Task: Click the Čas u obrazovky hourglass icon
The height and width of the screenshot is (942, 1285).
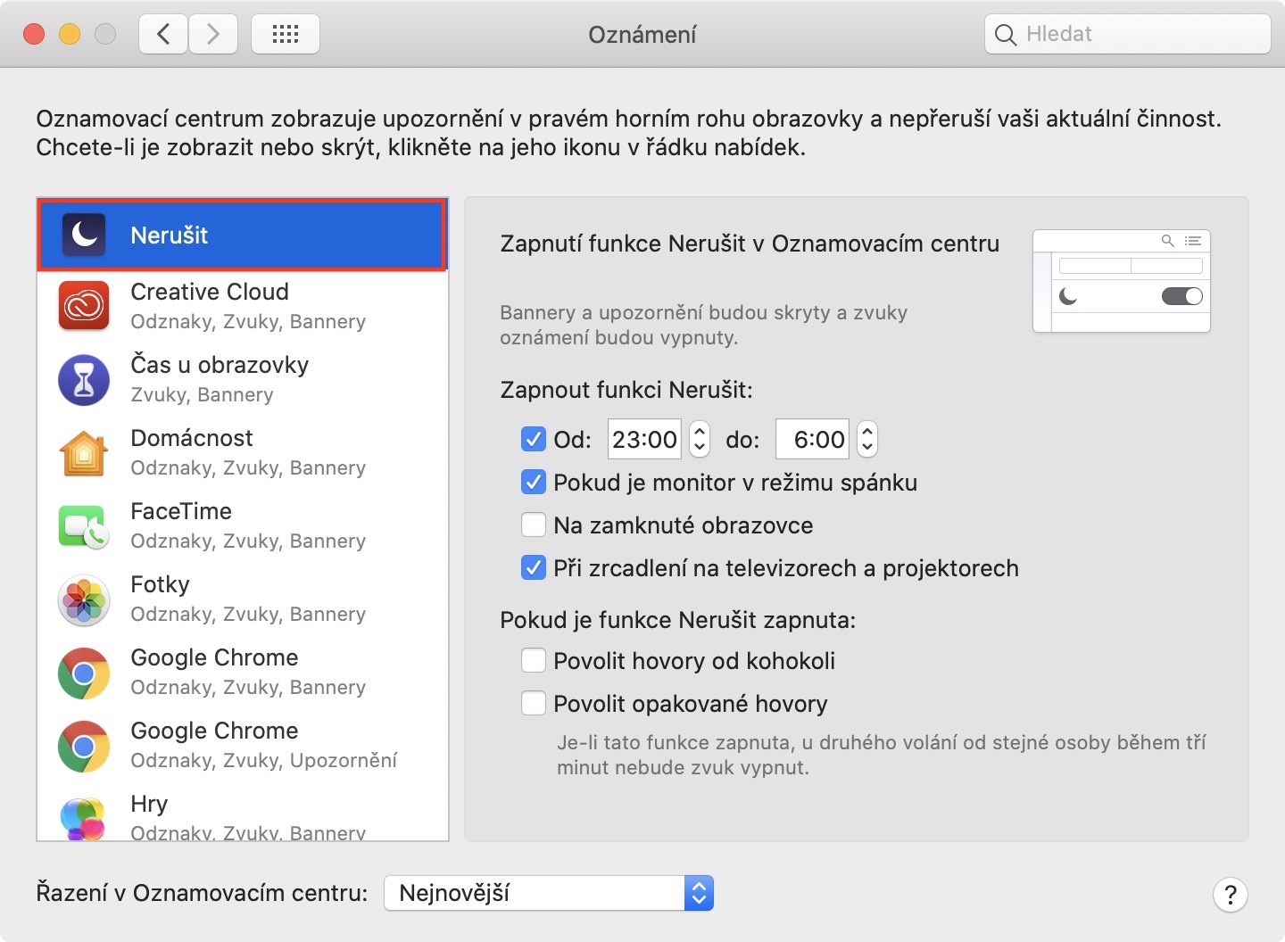Action: click(84, 379)
